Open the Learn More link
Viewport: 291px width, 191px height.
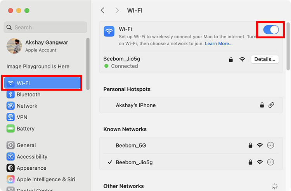tap(218, 43)
